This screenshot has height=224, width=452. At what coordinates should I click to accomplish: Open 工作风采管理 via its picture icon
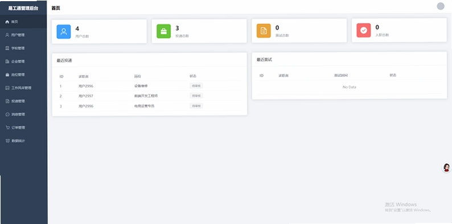(7, 88)
